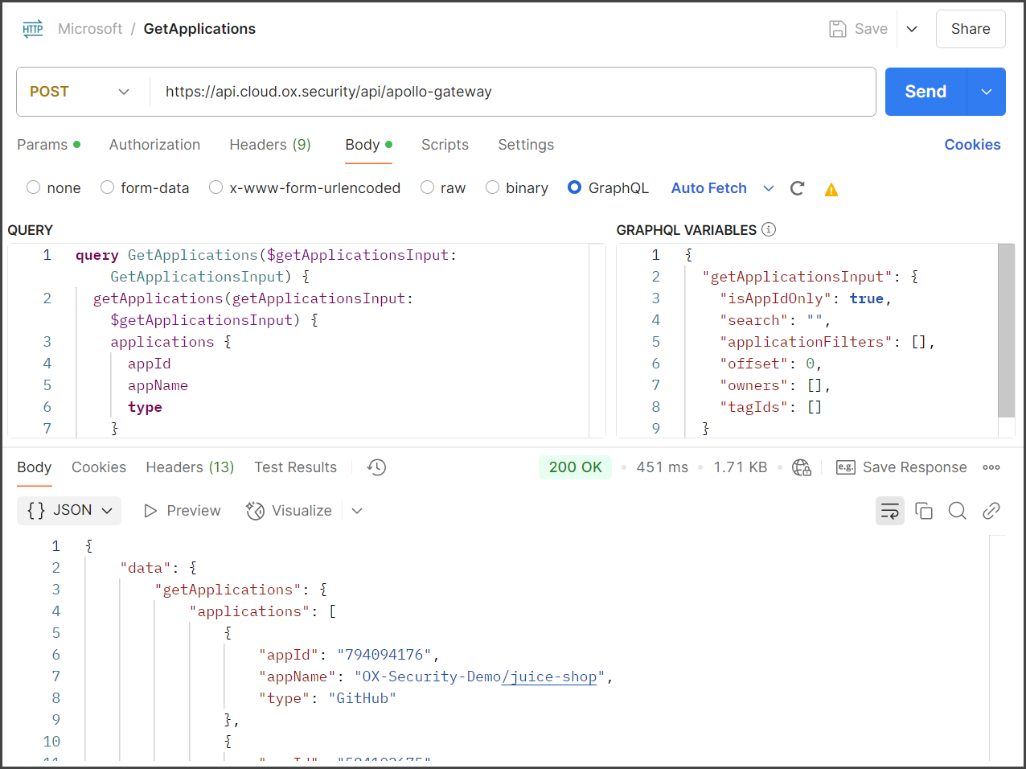The height and width of the screenshot is (769, 1026).
Task: Search within the response body
Action: click(x=957, y=511)
